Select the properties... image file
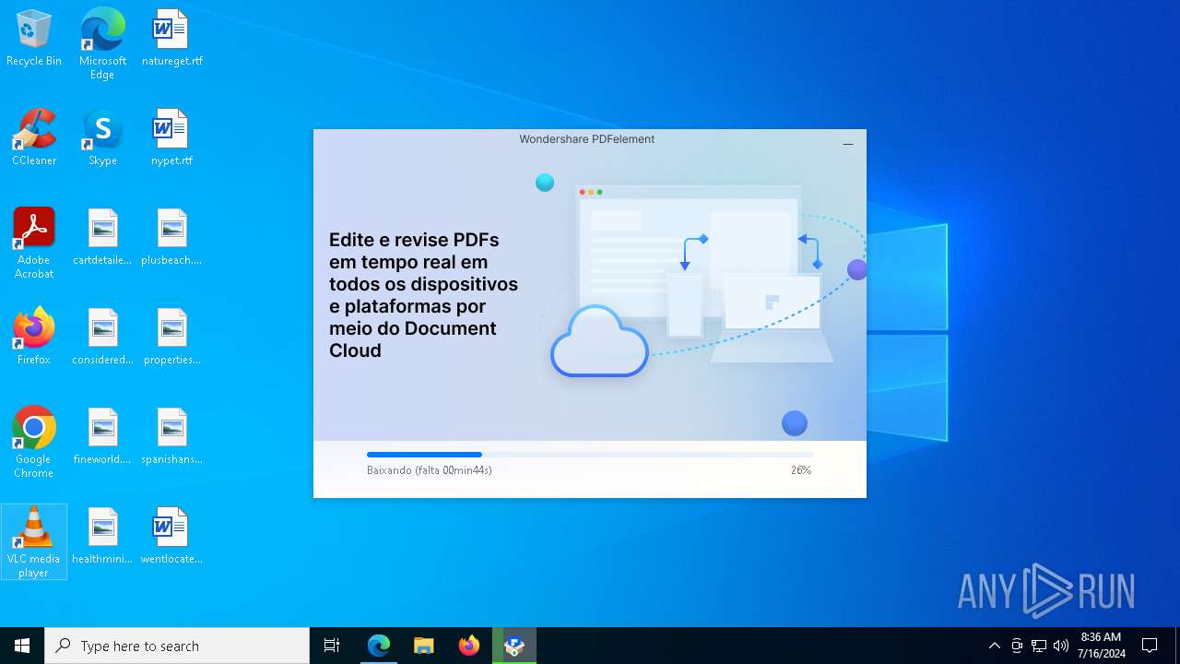 click(171, 338)
